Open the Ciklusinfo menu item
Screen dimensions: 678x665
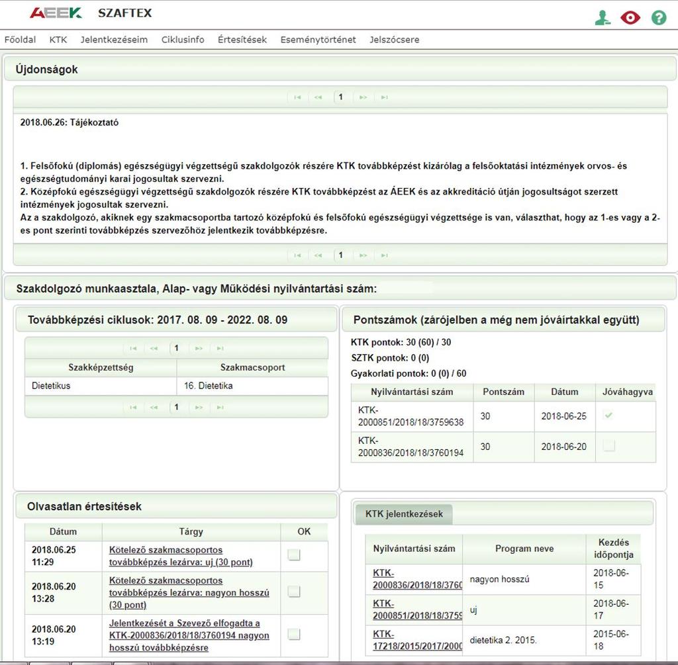click(183, 40)
